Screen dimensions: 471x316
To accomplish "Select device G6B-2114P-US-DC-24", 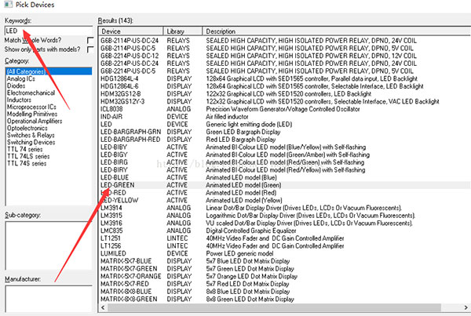I will tap(285, 41).
